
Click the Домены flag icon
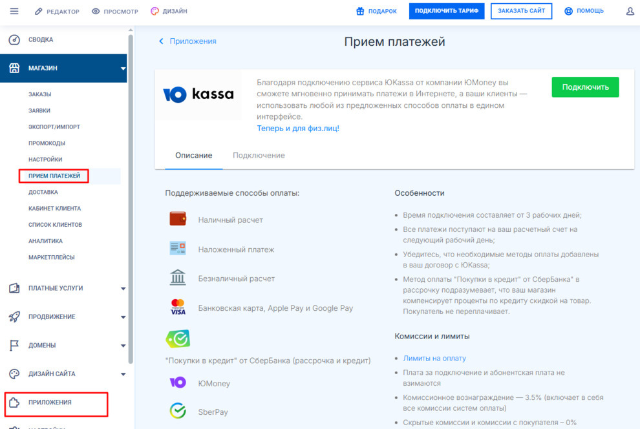tap(14, 346)
